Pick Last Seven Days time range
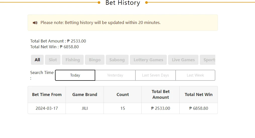 (156, 75)
